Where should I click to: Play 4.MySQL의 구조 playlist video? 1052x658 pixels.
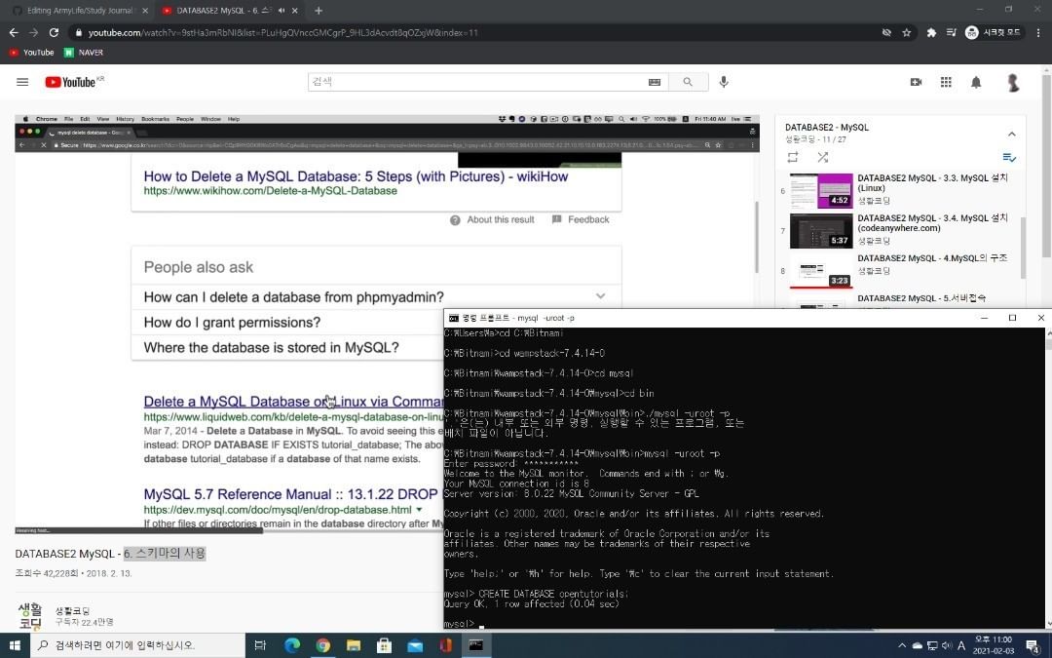click(x=901, y=271)
